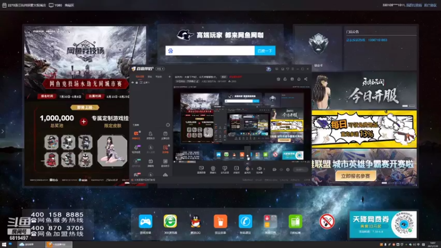
Task: Open the 网鱼竞技场 tournament banner
Action: 85,106
